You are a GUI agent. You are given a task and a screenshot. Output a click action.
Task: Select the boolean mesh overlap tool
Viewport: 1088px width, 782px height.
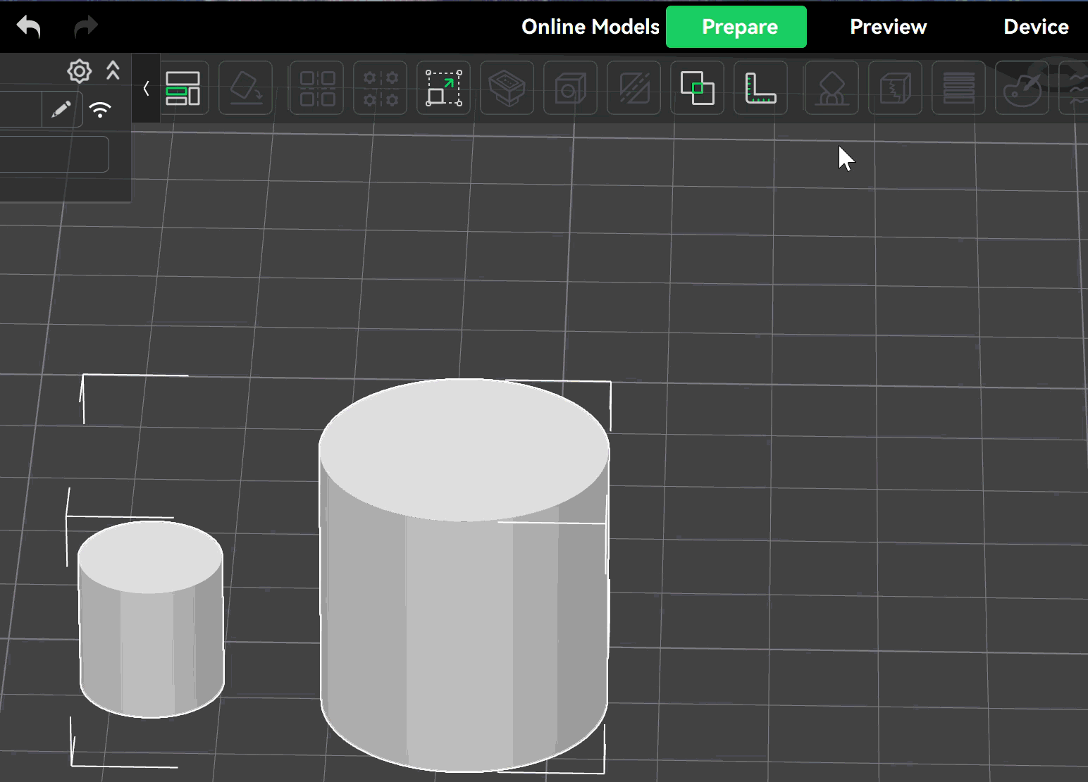[698, 88]
